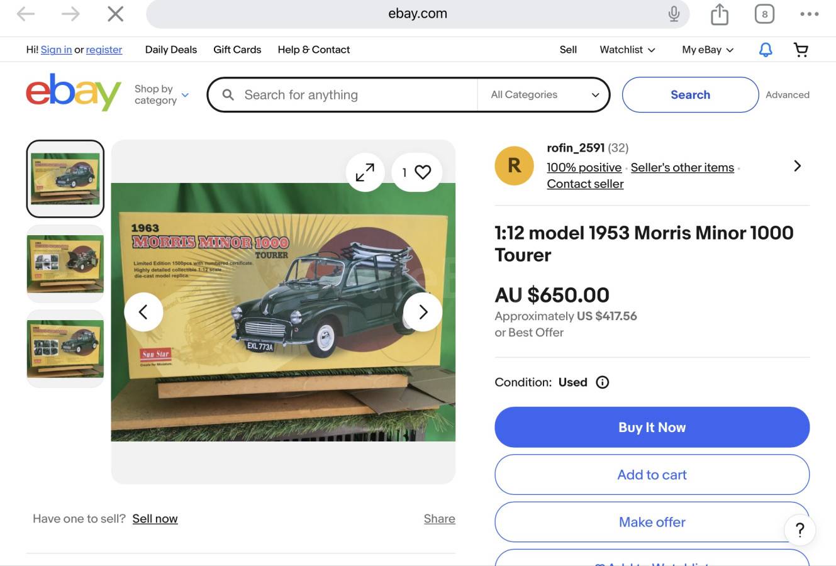Open the All Categories dropdown
Image resolution: width=836 pixels, height=566 pixels.
point(544,95)
